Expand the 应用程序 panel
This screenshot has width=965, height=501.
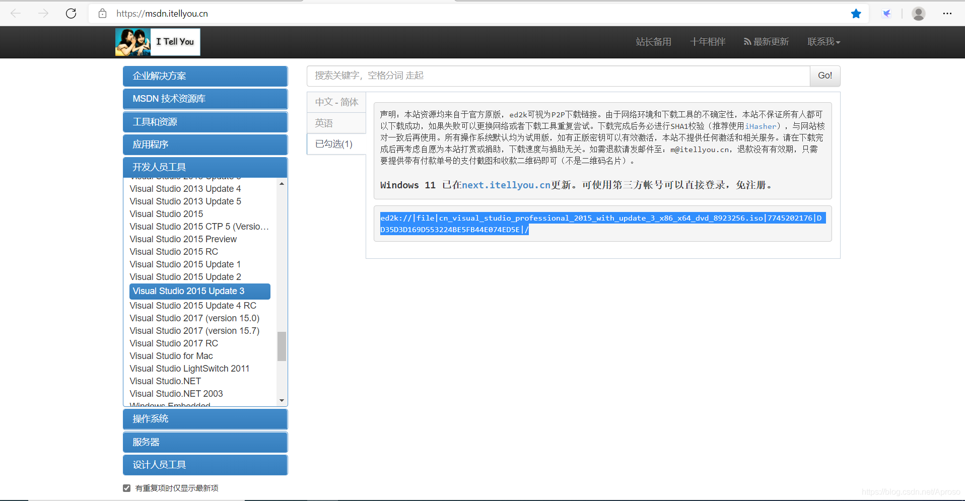[x=205, y=145]
